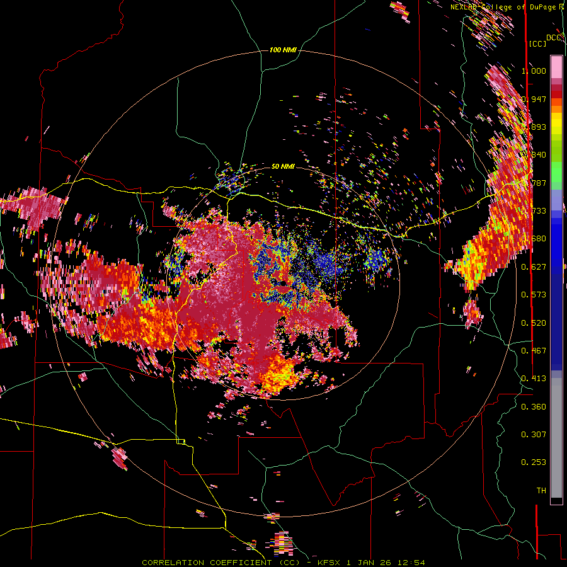Click the "0.360" legend value
Viewport: 567px width, 567px height.
click(x=534, y=407)
